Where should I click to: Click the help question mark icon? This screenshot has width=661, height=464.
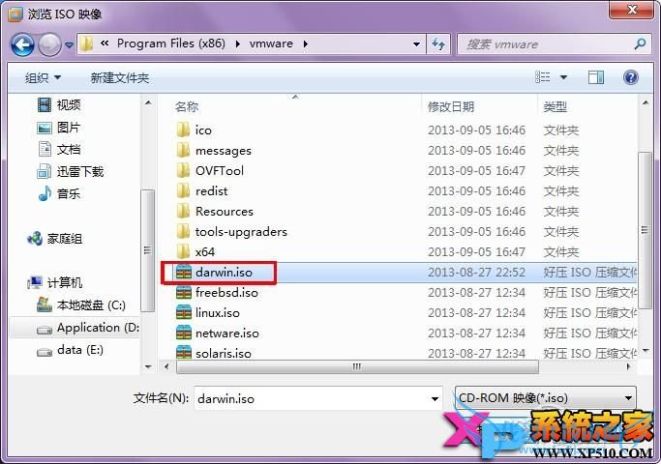coord(631,77)
